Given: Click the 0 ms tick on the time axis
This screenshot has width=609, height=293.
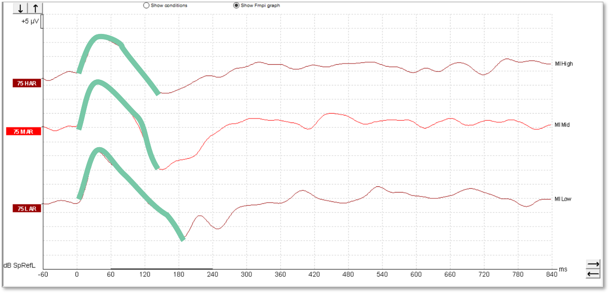Looking at the screenshot, I should [77, 274].
